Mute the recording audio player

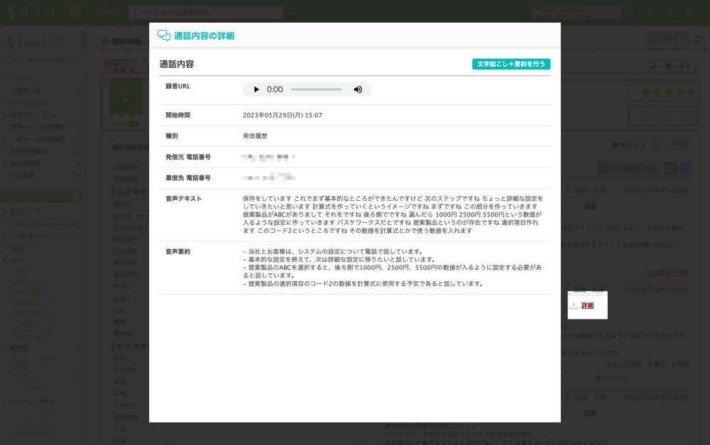[x=358, y=89]
